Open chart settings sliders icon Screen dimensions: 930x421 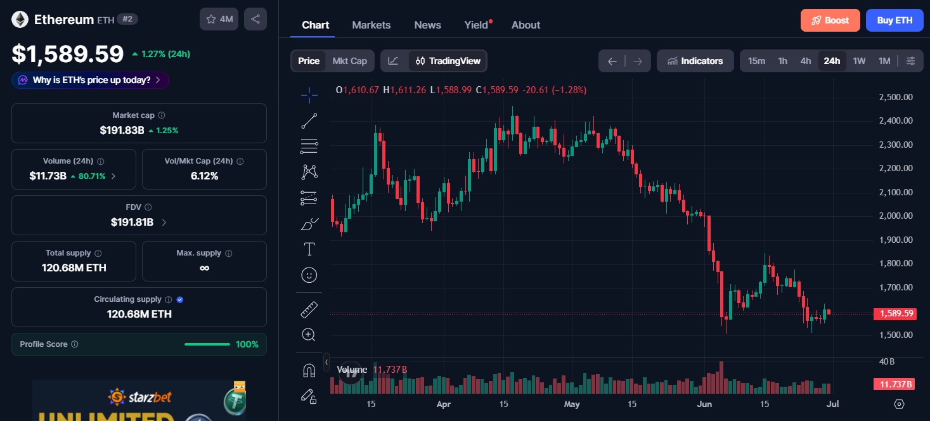tap(910, 61)
